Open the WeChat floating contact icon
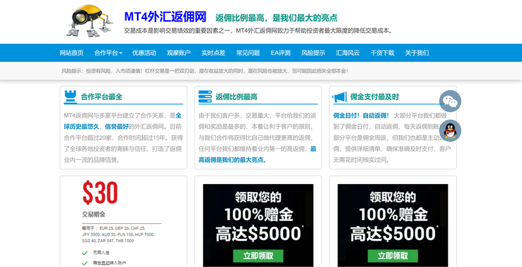Screen dimensions: 522x267 pyautogui.click(x=450, y=101)
